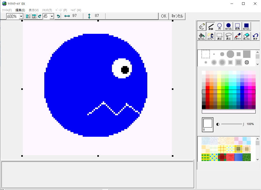Click the opacity slider handle at 100%
261x190 pixels.
[x=243, y=124]
